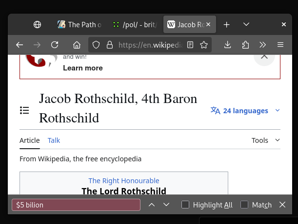
Task: Enable the Match case checkbox
Action: pos(244,205)
